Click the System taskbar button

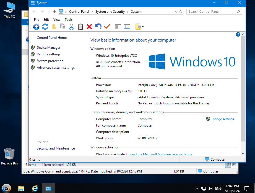point(48,188)
